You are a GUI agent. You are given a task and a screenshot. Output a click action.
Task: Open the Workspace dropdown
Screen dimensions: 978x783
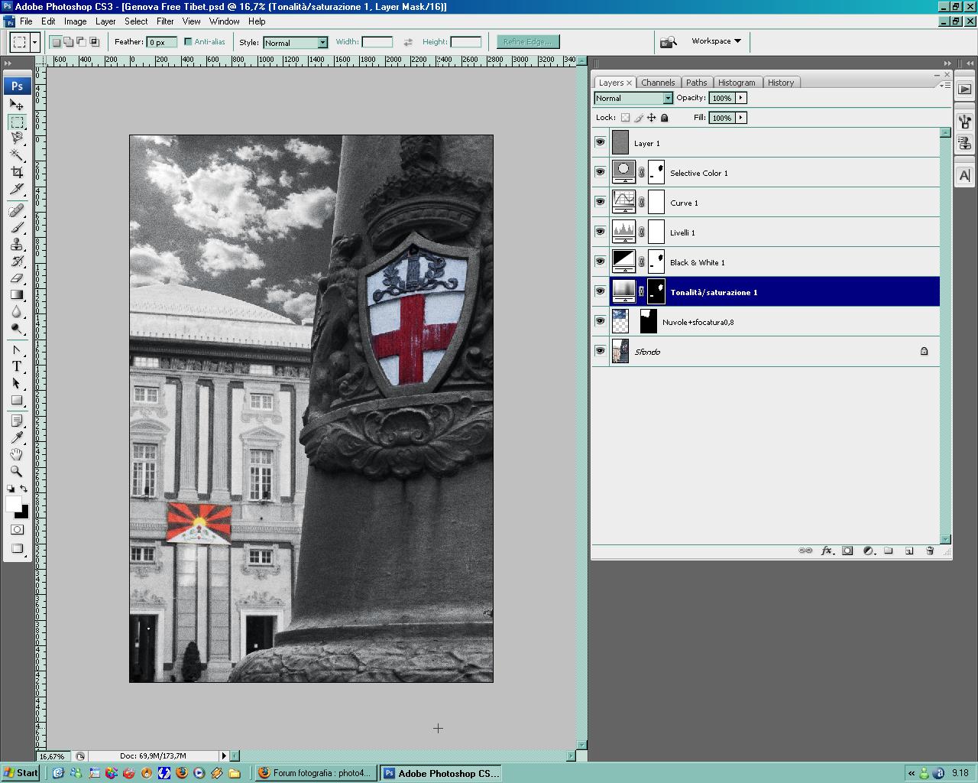tap(716, 41)
